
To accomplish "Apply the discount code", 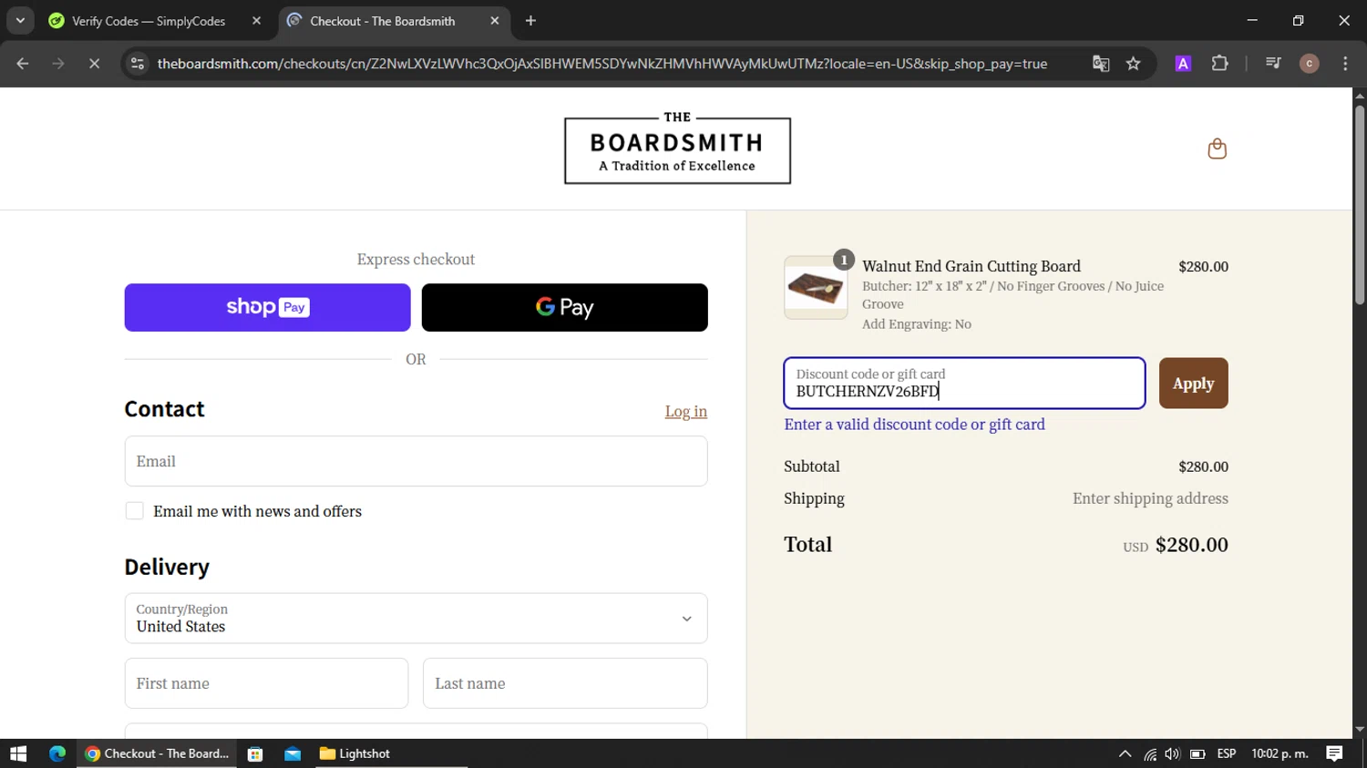I will point(1193,384).
